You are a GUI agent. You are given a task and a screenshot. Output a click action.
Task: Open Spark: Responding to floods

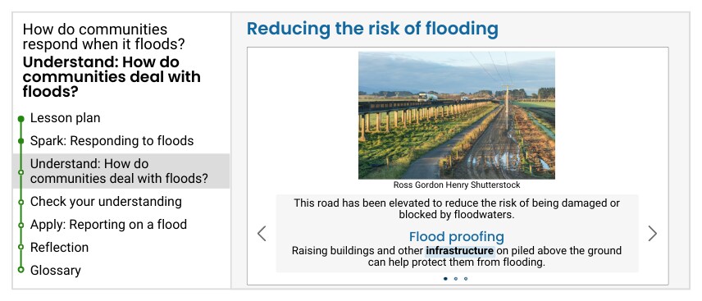pyautogui.click(x=112, y=141)
